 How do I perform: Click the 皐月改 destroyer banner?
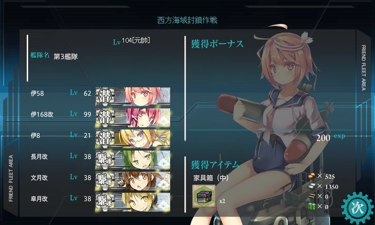pos(133,202)
